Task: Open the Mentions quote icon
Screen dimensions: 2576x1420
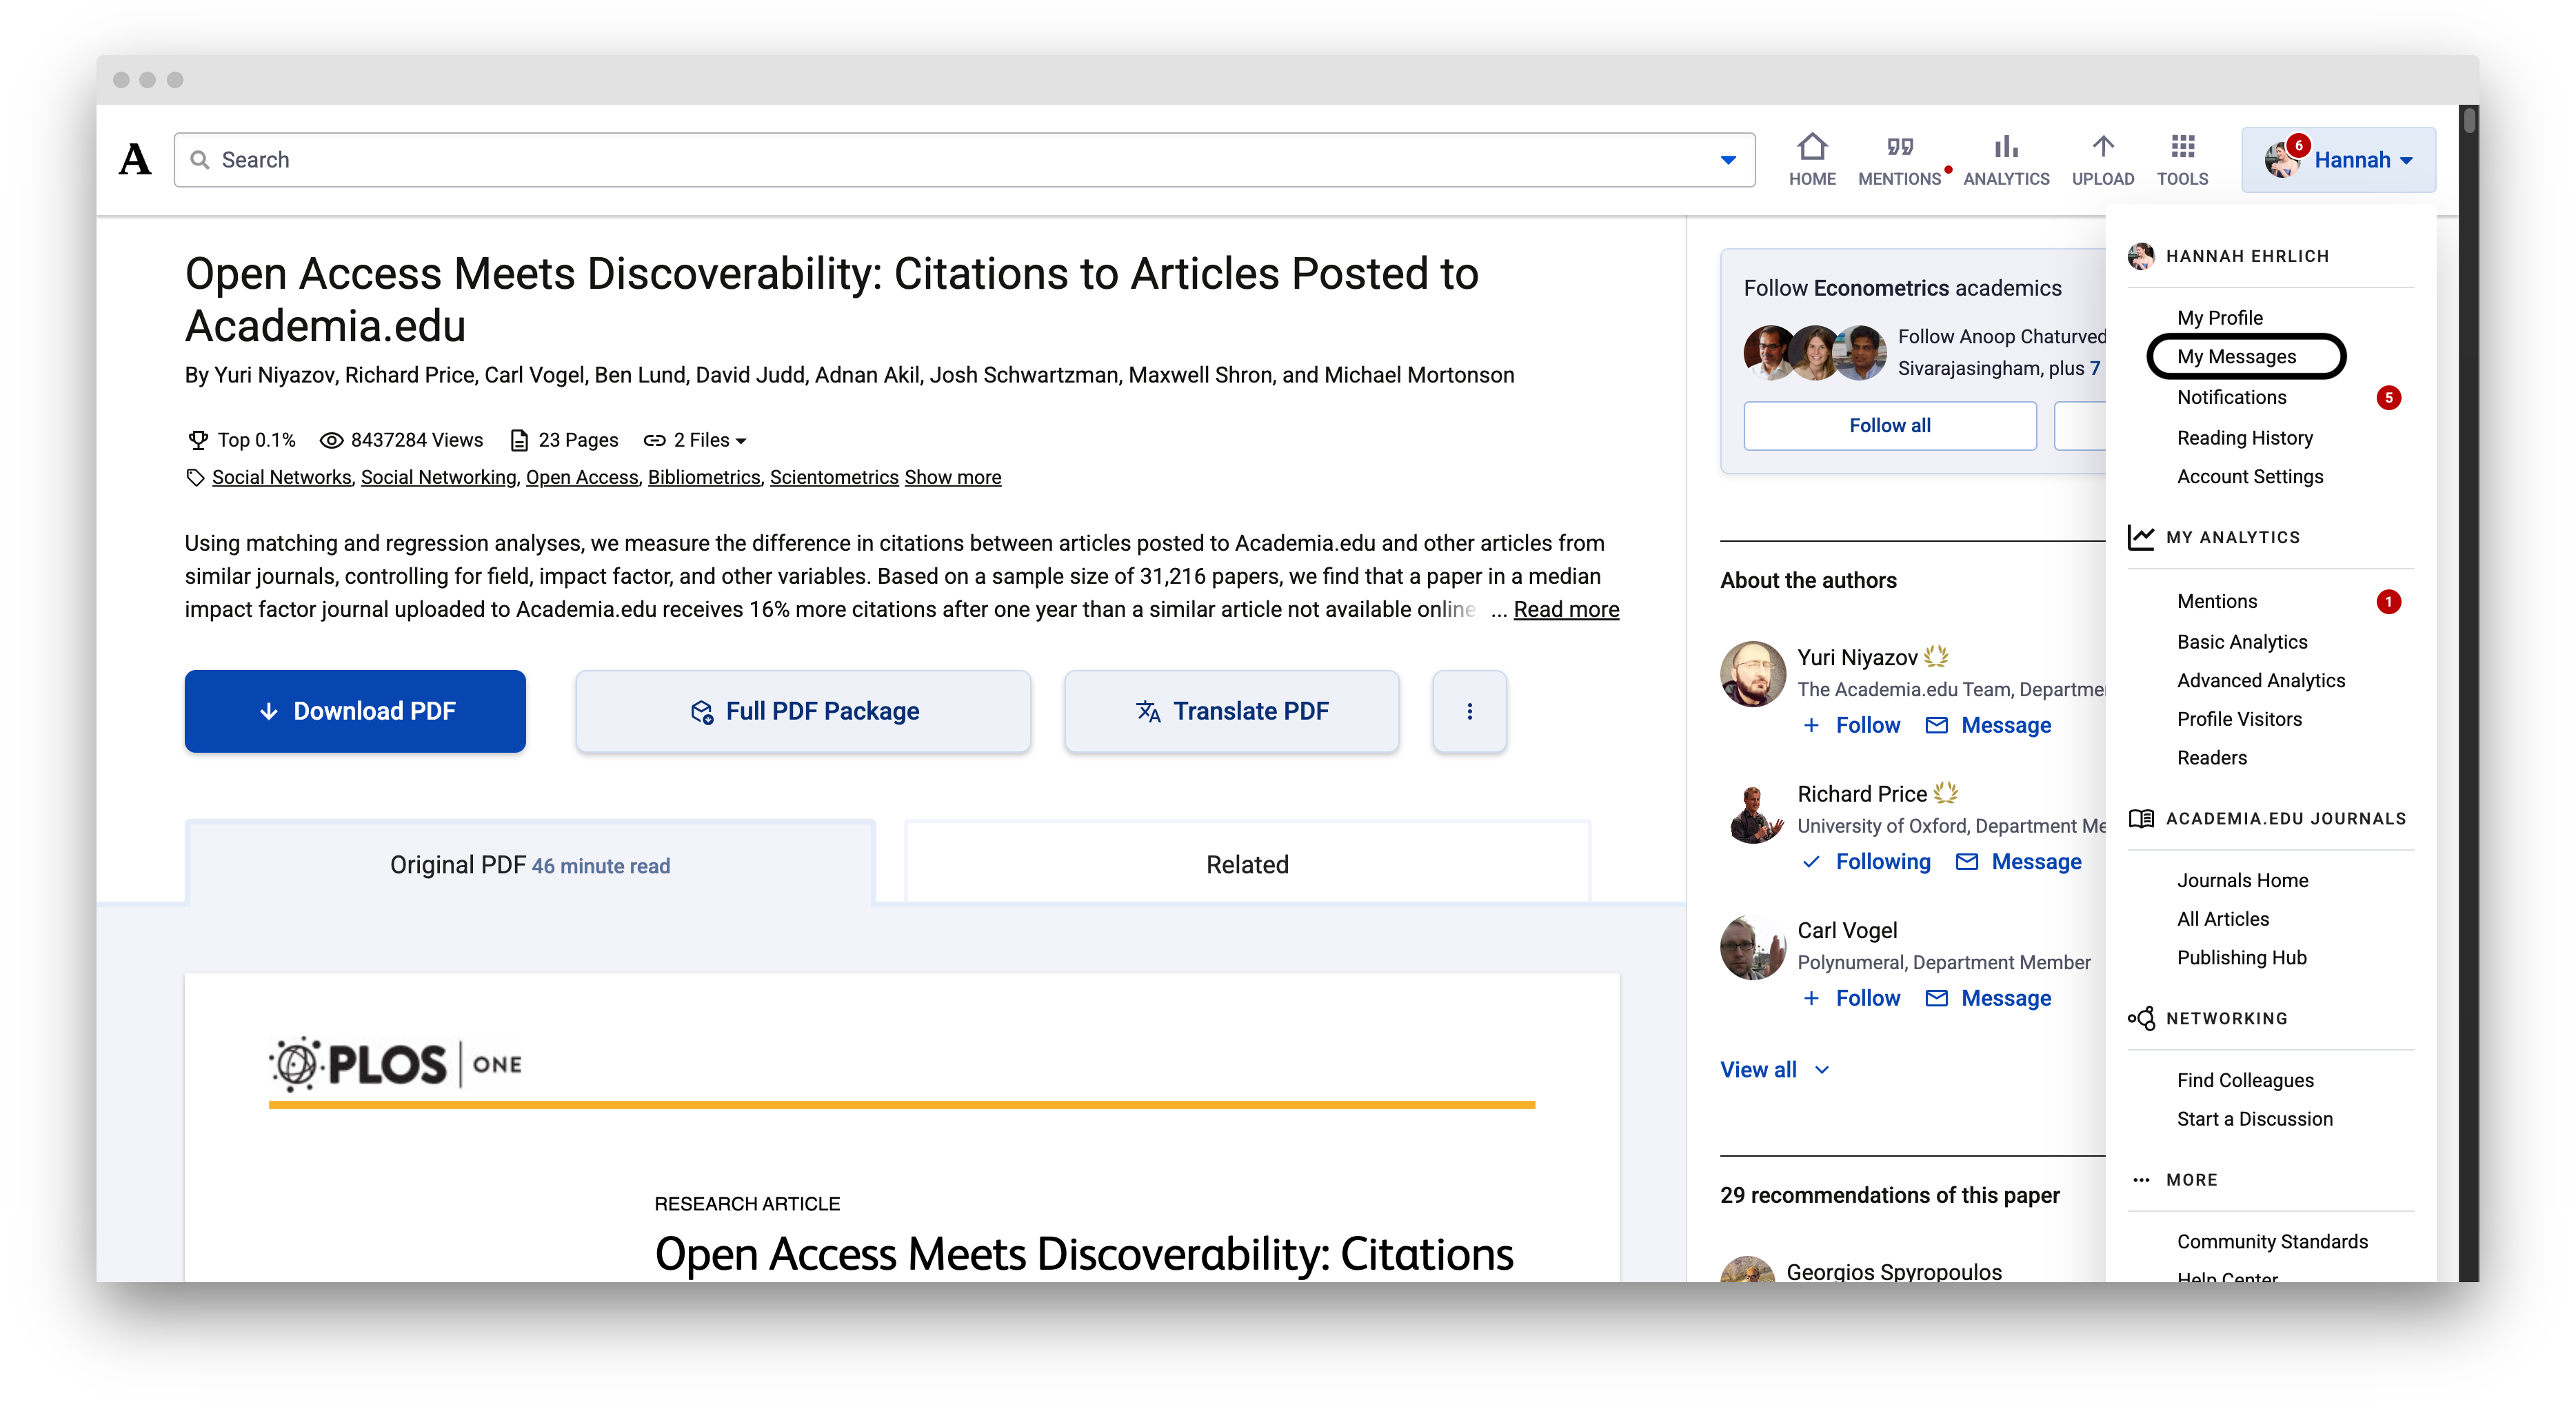Action: 1899,147
